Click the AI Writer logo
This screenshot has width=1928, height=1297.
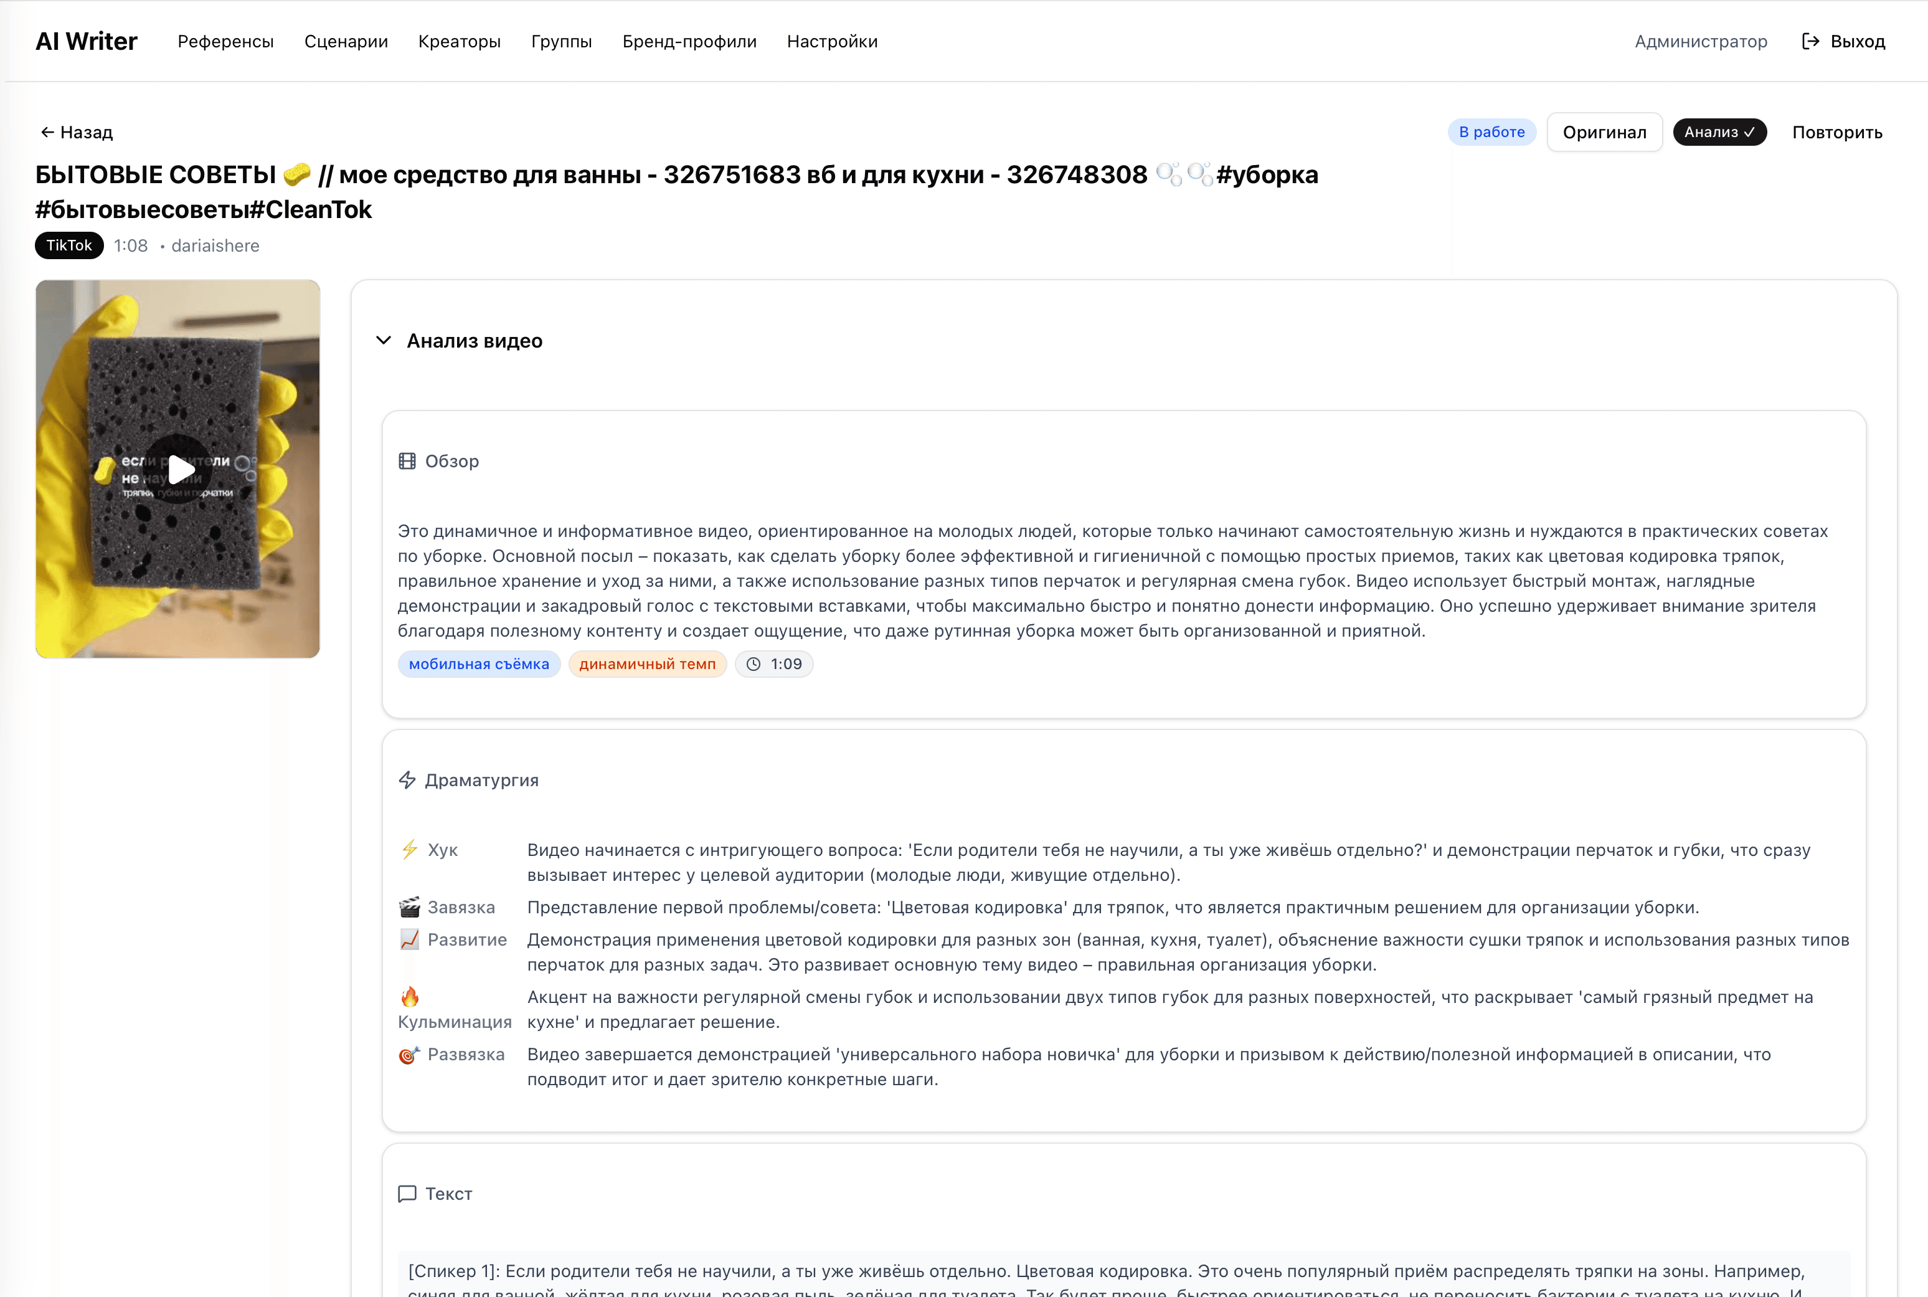click(86, 41)
